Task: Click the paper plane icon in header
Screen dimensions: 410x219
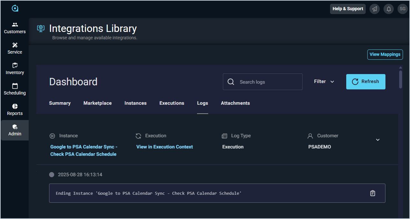Action: tap(375, 9)
